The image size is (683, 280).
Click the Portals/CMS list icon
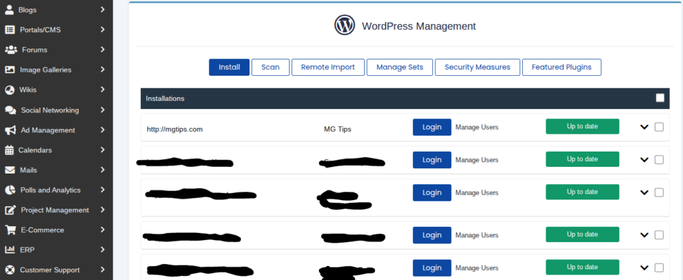(9, 30)
